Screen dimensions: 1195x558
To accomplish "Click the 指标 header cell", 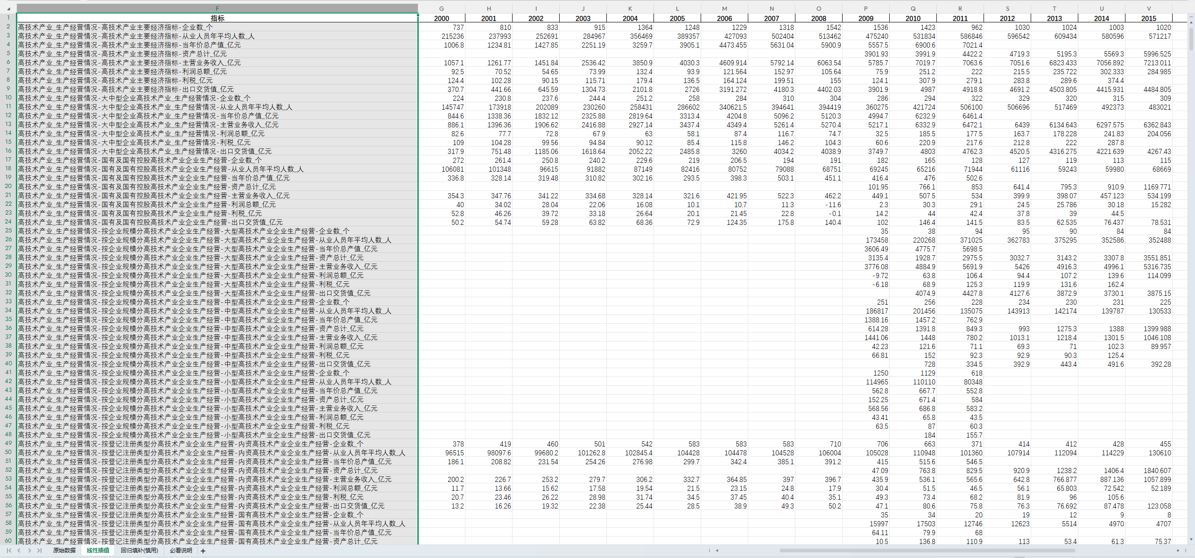I will (217, 18).
